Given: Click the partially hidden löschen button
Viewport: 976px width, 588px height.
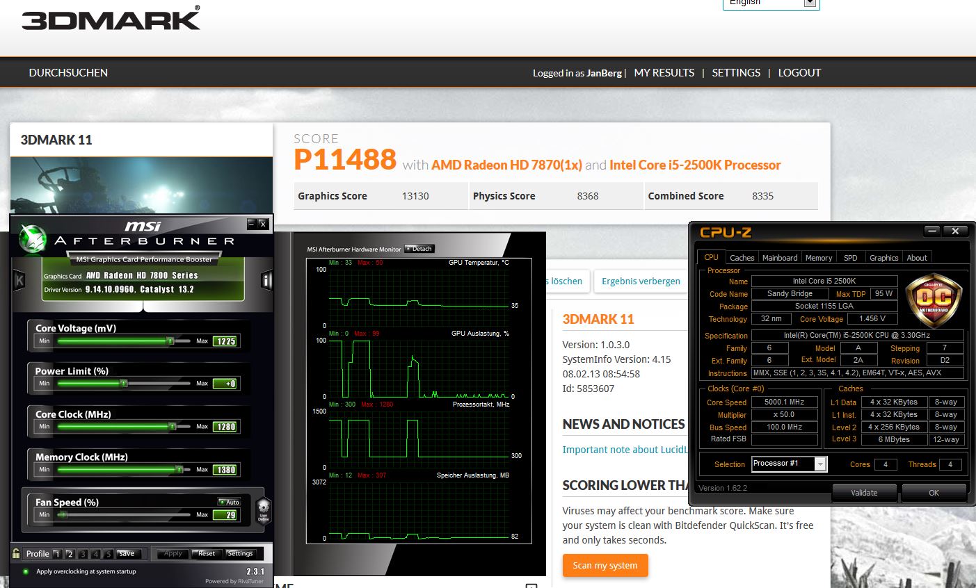Looking at the screenshot, I should click(x=568, y=281).
